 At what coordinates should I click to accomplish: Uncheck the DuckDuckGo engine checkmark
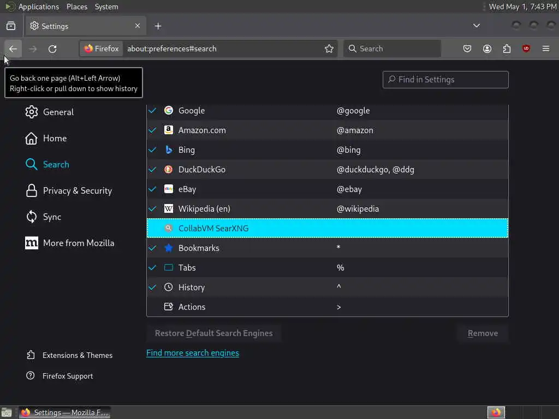tap(152, 169)
